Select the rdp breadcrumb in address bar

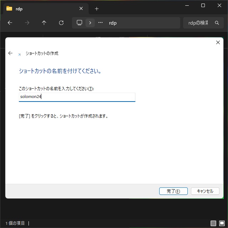coord(113,23)
